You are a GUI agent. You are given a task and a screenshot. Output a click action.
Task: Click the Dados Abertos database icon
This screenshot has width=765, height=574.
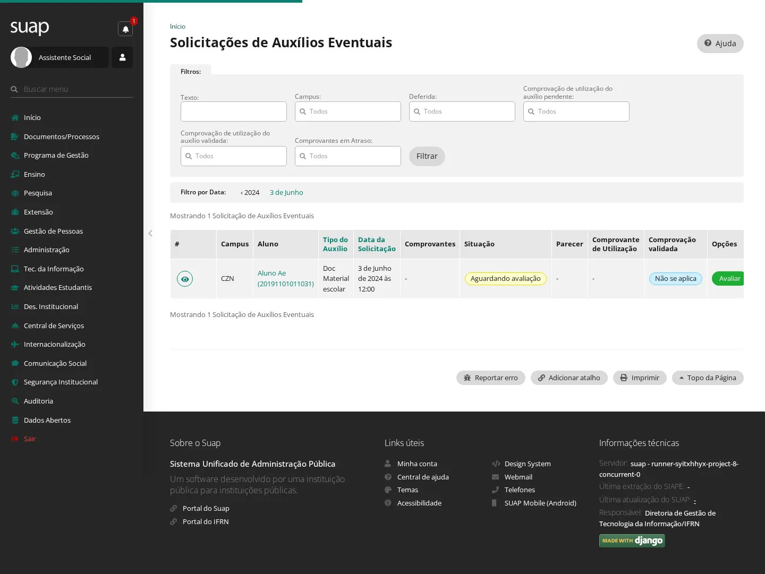[15, 420]
